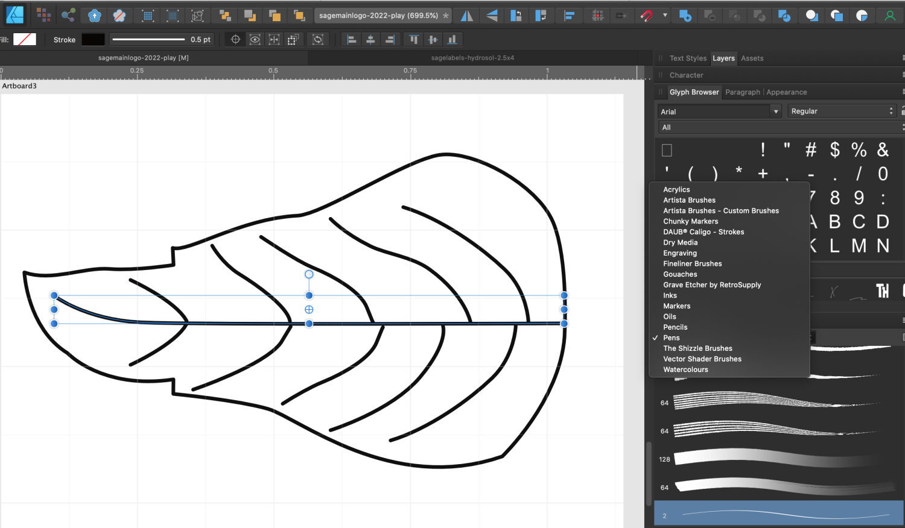This screenshot has width=905, height=528.
Task: Toggle Hide Selection eye icon
Action: tap(255, 40)
